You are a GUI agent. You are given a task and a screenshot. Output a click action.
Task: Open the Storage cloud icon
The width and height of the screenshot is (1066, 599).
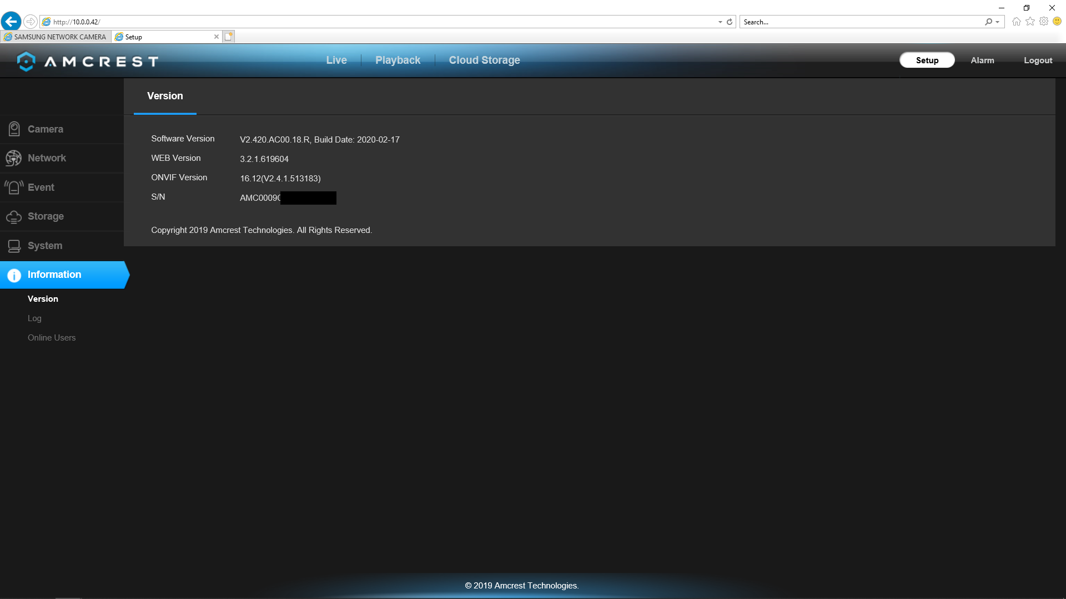(x=14, y=217)
